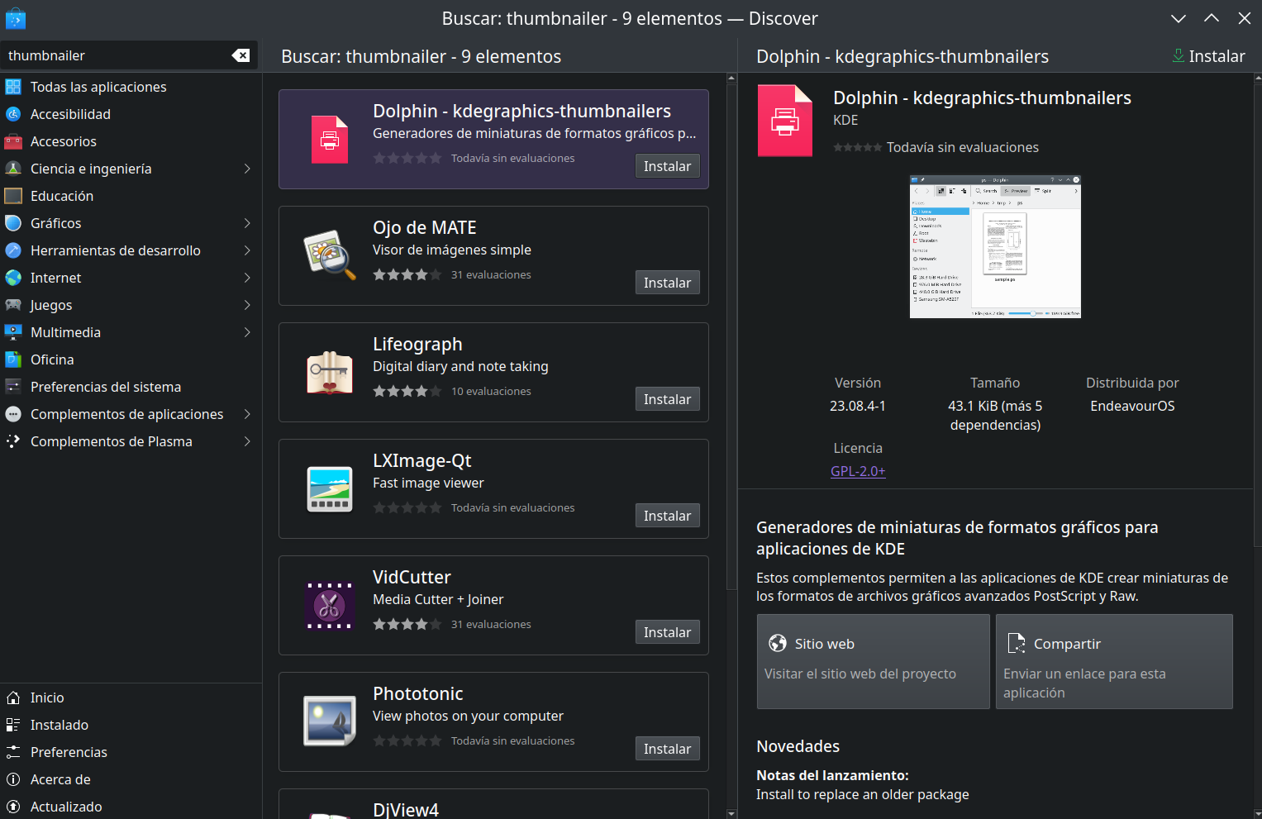This screenshot has height=819, width=1262.
Task: Open the Accesorios category
Action: (x=131, y=141)
